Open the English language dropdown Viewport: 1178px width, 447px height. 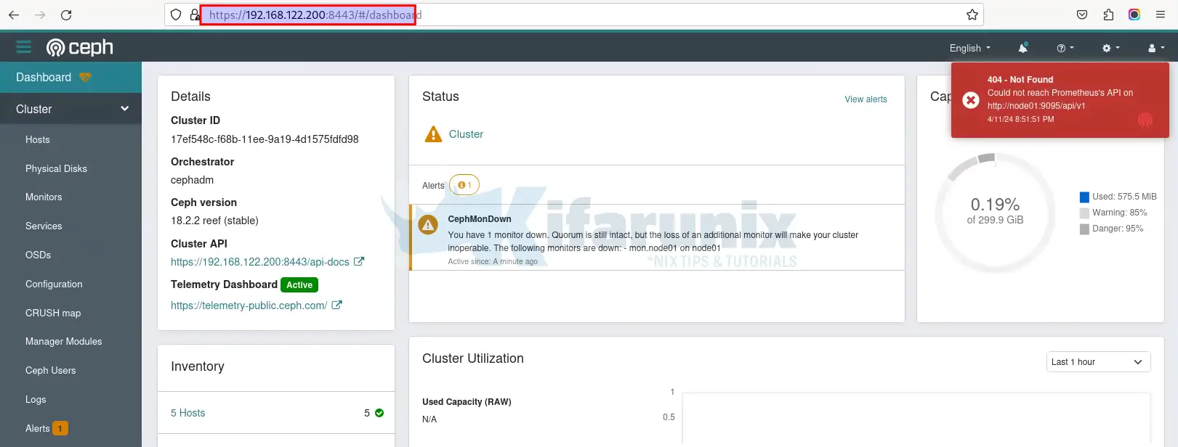969,48
